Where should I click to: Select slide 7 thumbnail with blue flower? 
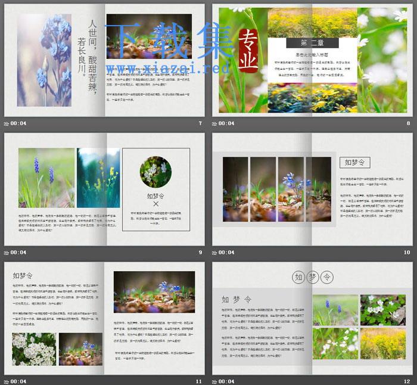point(104,60)
